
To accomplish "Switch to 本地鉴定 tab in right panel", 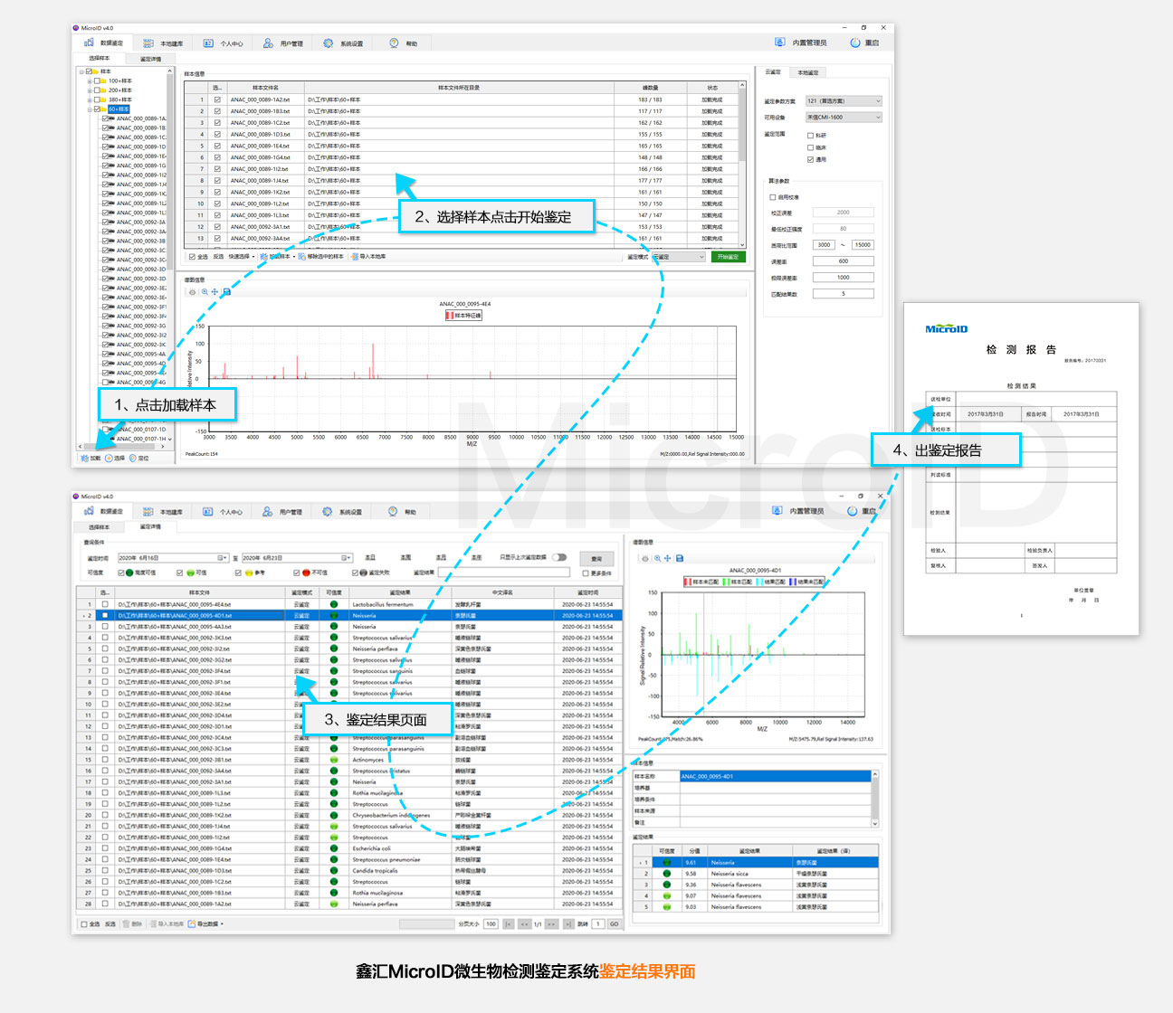I will pyautogui.click(x=808, y=72).
